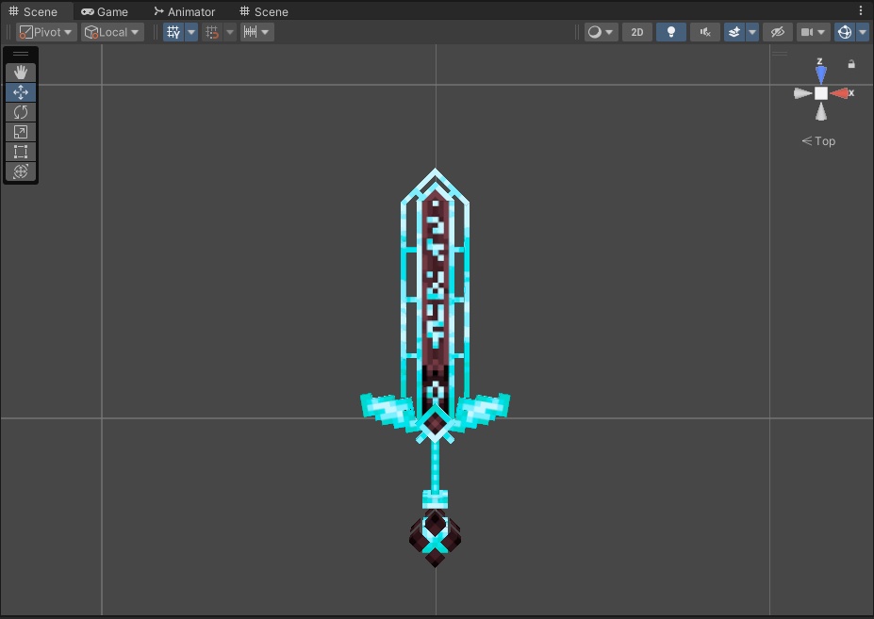Select the Rotate tool

click(21, 112)
